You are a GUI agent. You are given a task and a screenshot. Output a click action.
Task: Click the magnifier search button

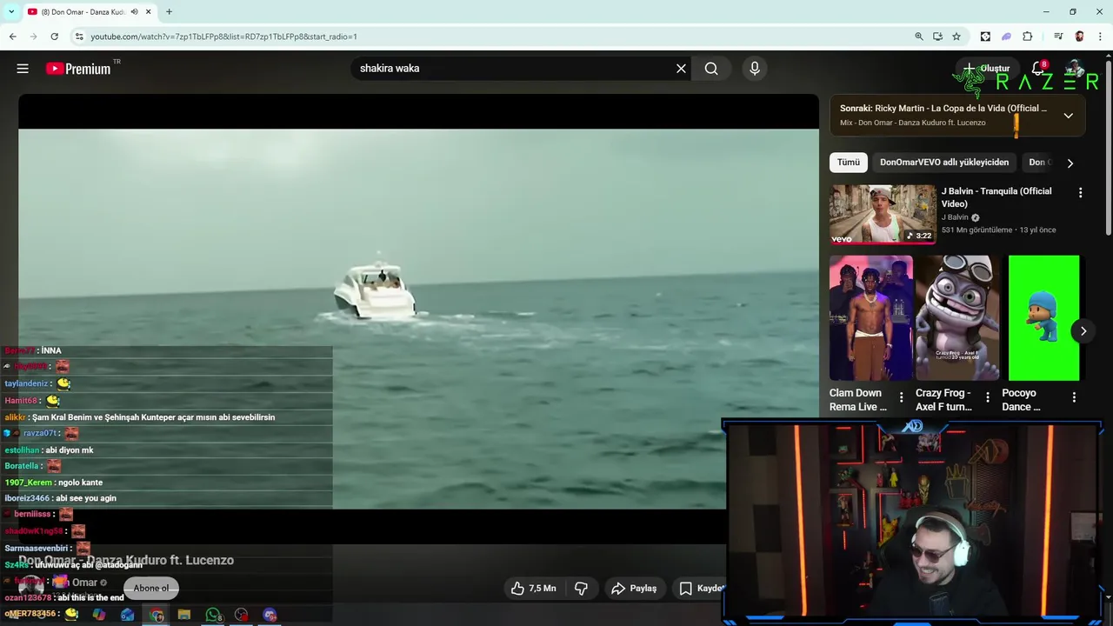click(711, 69)
